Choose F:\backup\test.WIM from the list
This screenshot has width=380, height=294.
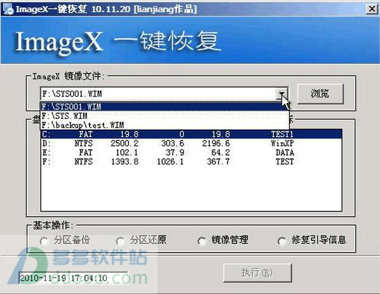click(x=165, y=125)
